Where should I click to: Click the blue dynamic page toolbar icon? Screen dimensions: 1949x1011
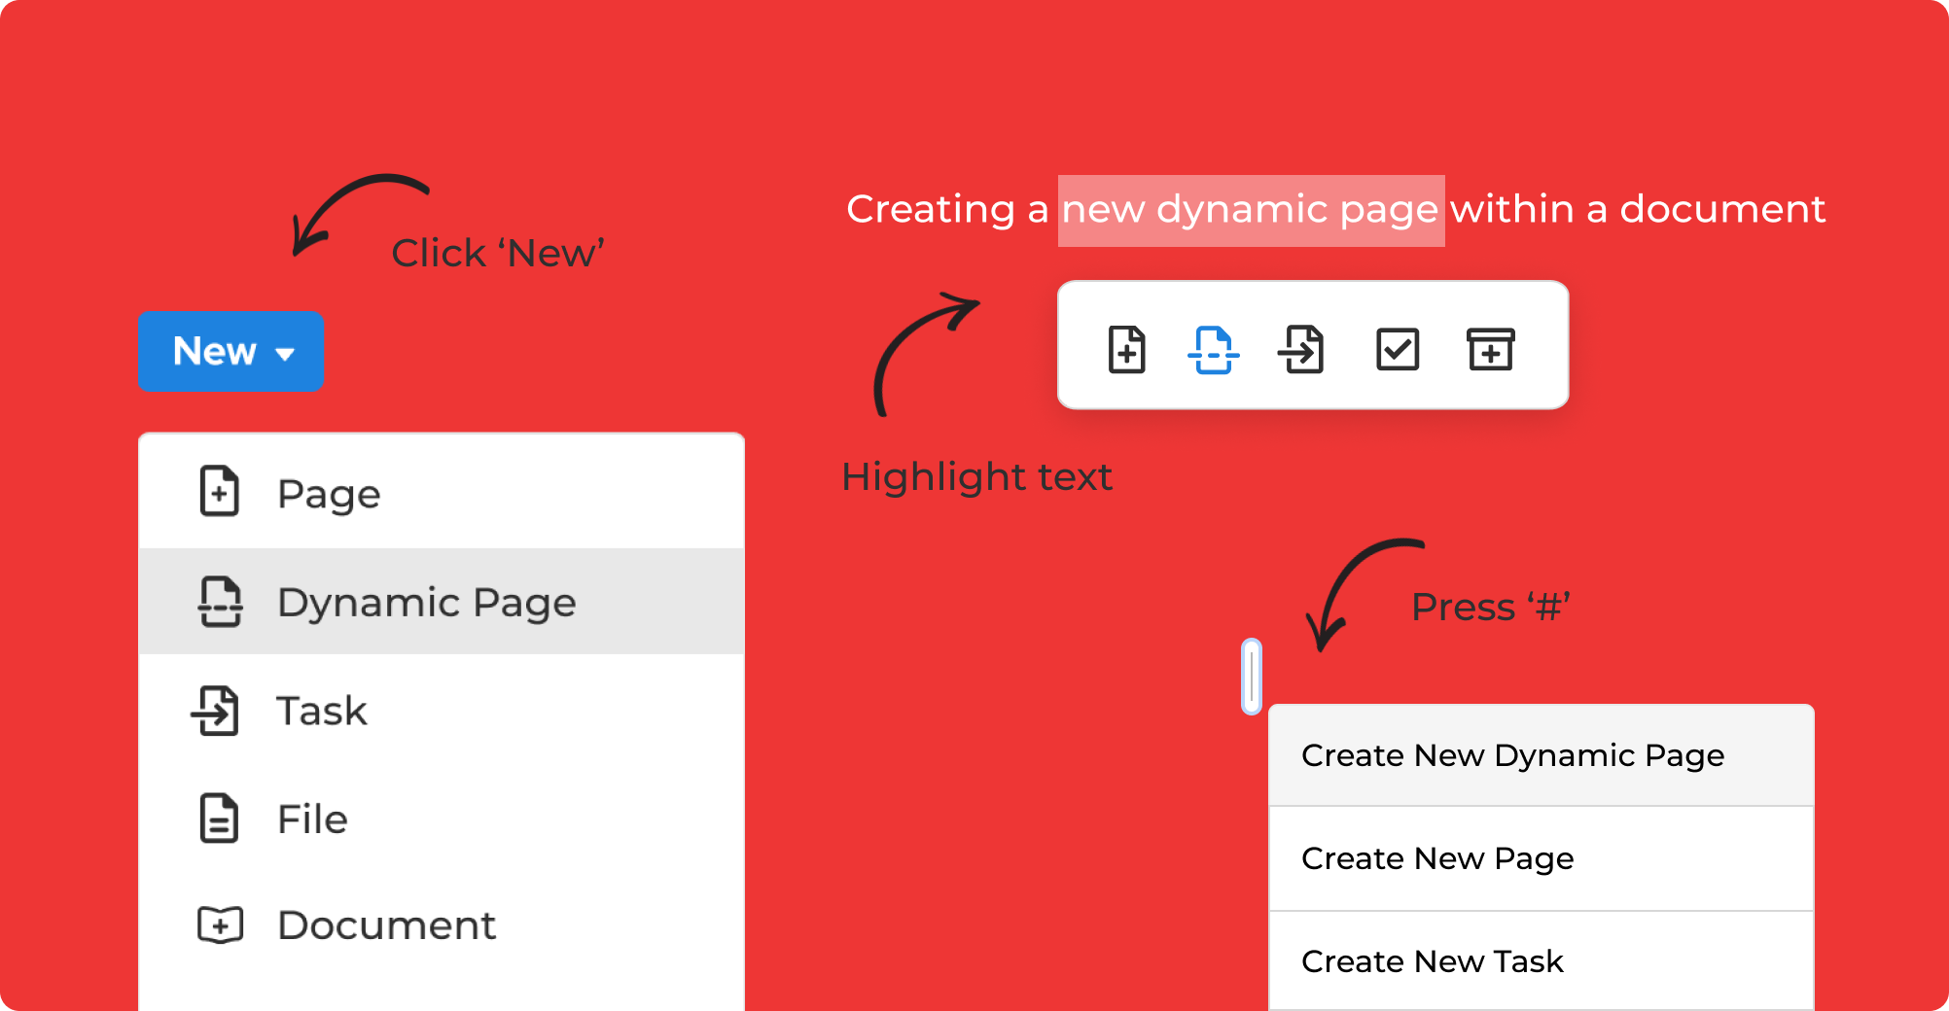1213,349
